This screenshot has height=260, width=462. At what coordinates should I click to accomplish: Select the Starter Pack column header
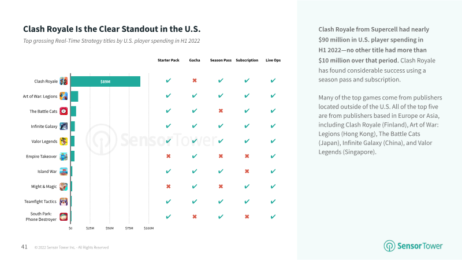coord(168,60)
